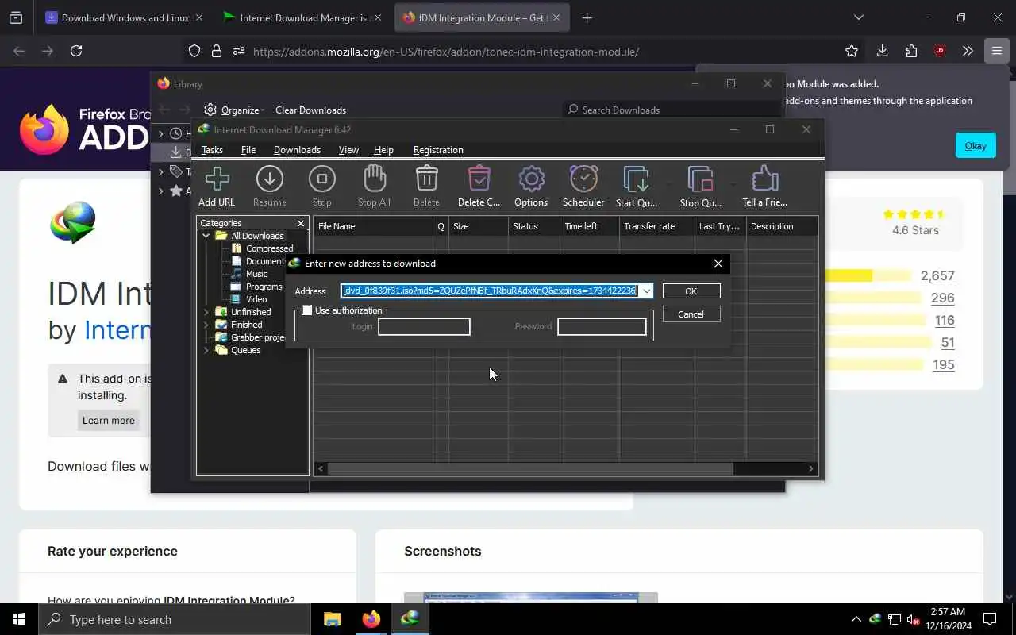Select the Music category

[x=256, y=274]
